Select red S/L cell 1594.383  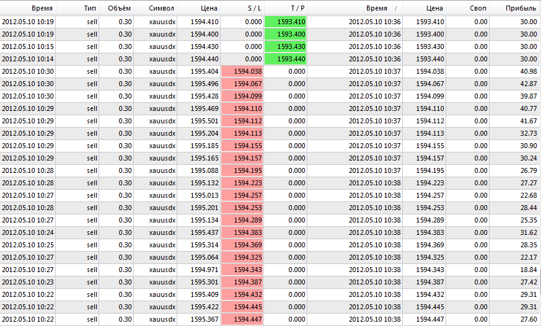pos(242,232)
